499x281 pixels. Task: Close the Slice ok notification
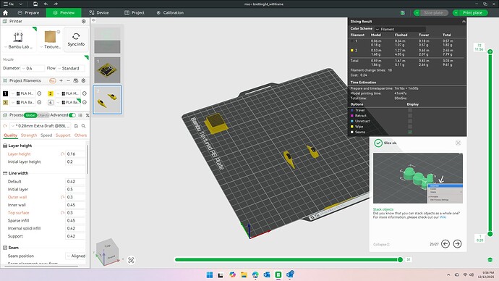(458, 143)
